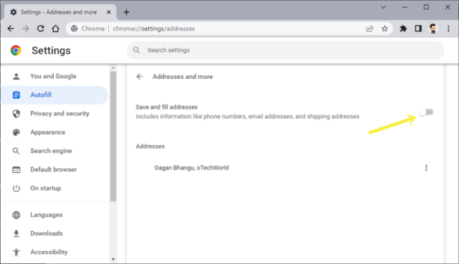Click the download arrow icon for Downloads
The image size is (459, 264).
click(16, 234)
